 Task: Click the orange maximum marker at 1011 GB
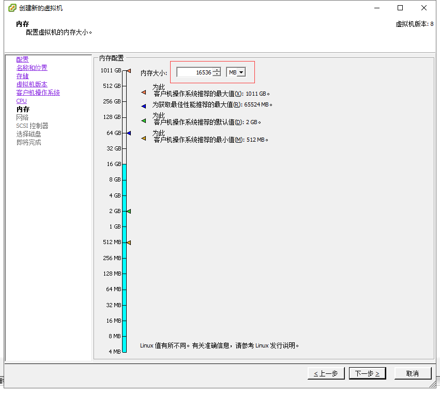point(128,70)
